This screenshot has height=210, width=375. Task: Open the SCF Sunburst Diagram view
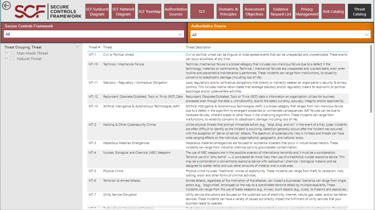point(97,11)
